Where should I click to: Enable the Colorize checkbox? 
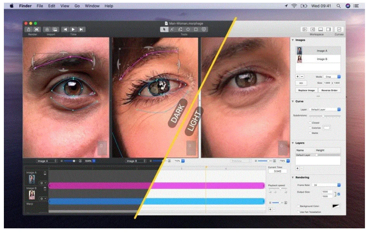point(310,128)
